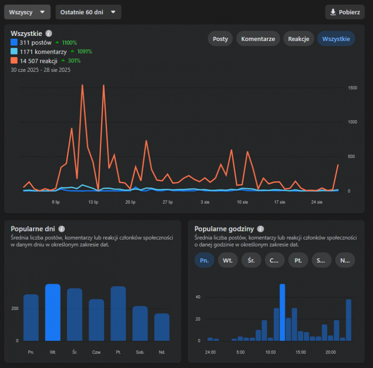This screenshot has width=373, height=368.
Task: Choose Śr. day in Popularne godziny
Action: (x=251, y=260)
